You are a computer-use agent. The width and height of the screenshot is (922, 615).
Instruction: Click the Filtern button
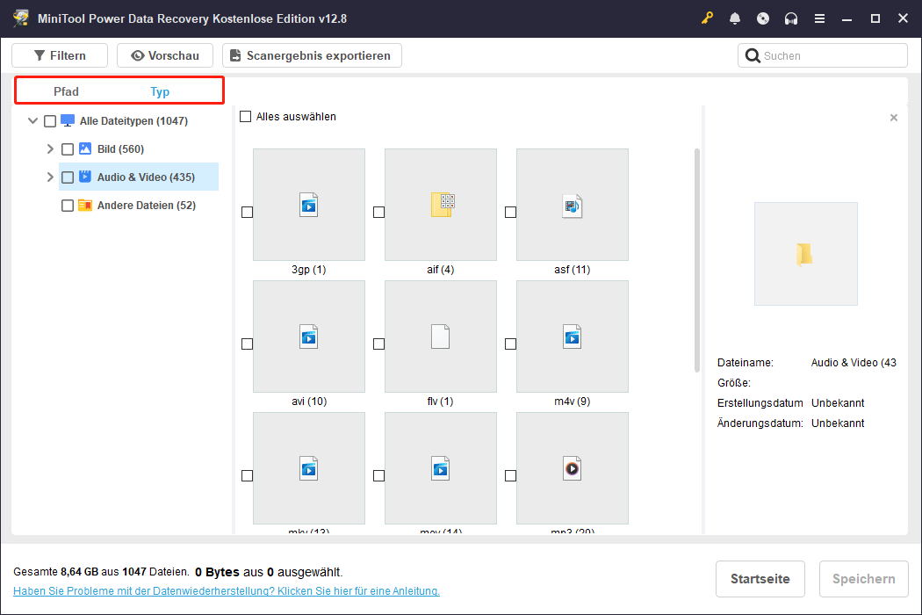click(x=60, y=55)
